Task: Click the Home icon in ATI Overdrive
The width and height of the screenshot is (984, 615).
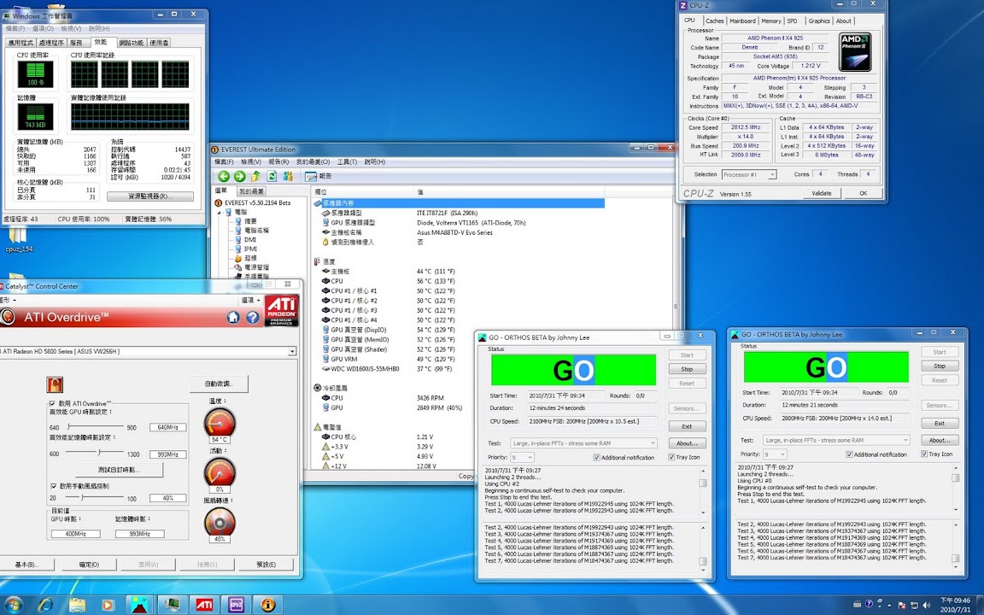Action: [233, 318]
